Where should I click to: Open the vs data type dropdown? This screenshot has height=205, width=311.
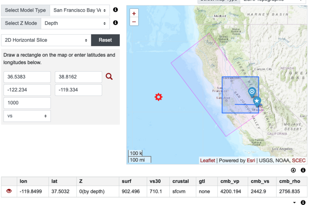point(27,116)
